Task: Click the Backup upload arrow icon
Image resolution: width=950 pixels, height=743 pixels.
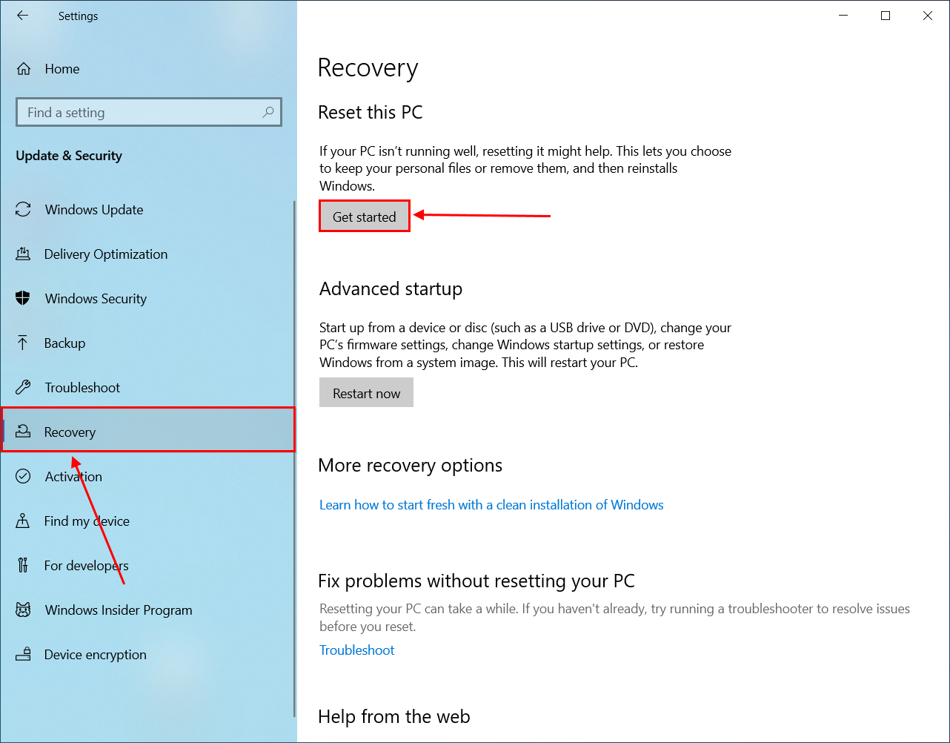Action: (23, 343)
